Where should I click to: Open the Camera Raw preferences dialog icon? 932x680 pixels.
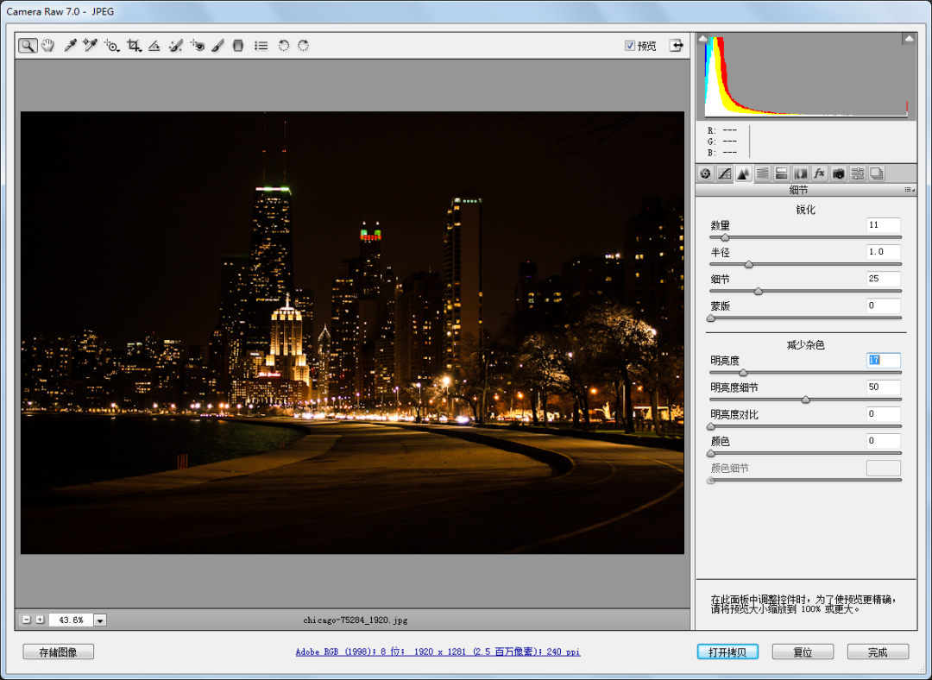coord(261,45)
